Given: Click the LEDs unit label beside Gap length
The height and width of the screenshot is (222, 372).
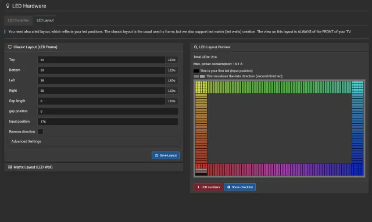Looking at the screenshot, I should 171,101.
